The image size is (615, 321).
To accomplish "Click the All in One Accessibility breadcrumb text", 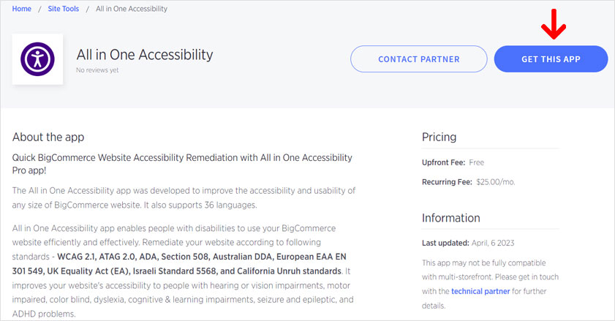I will pos(132,9).
